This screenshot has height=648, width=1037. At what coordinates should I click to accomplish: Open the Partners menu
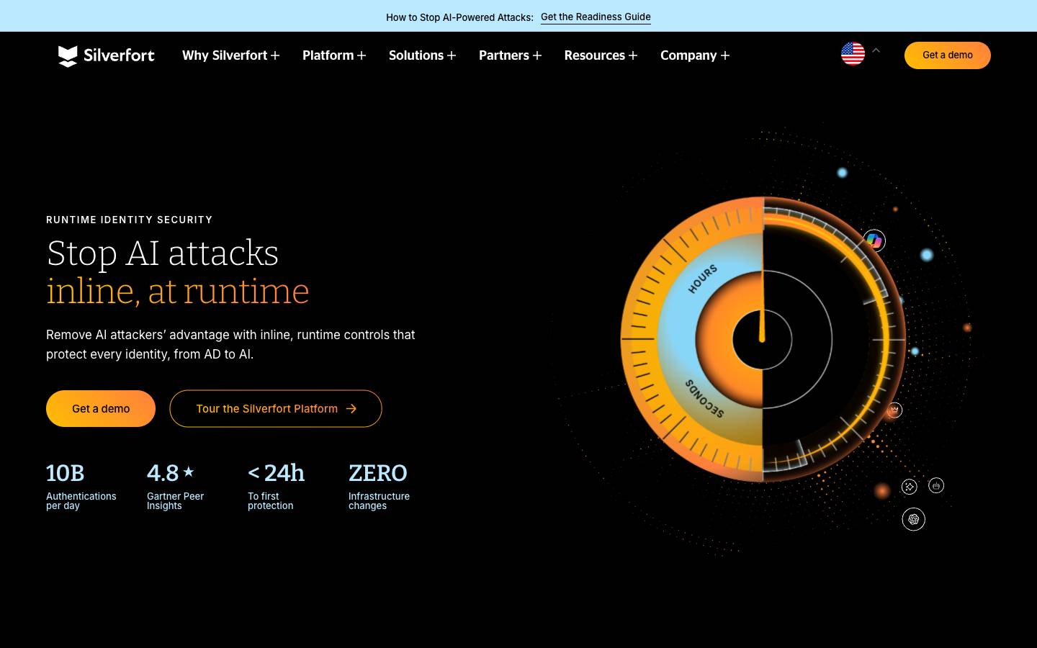[x=510, y=55]
